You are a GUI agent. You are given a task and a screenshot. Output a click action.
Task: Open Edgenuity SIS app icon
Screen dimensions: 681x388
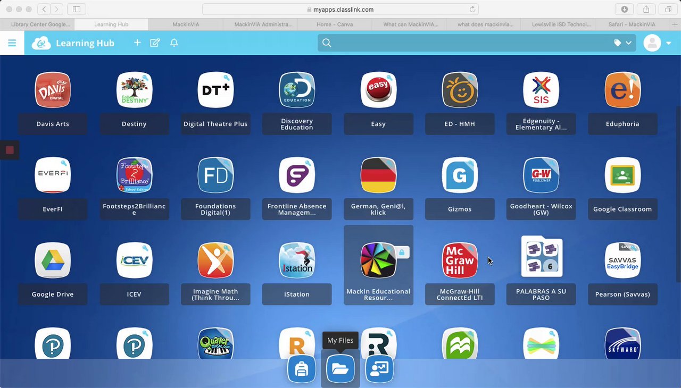pyautogui.click(x=541, y=90)
